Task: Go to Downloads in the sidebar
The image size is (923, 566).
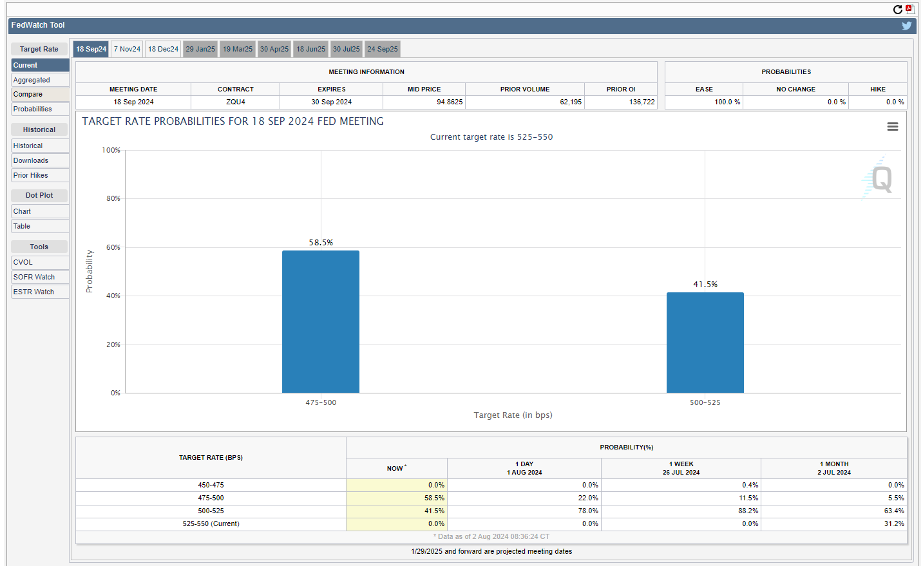Action: (x=39, y=161)
